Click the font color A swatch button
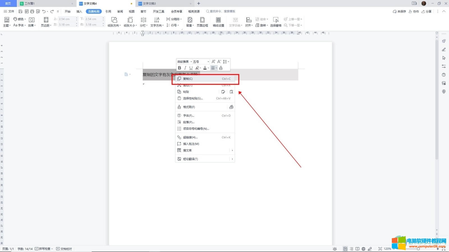 [x=205, y=68]
